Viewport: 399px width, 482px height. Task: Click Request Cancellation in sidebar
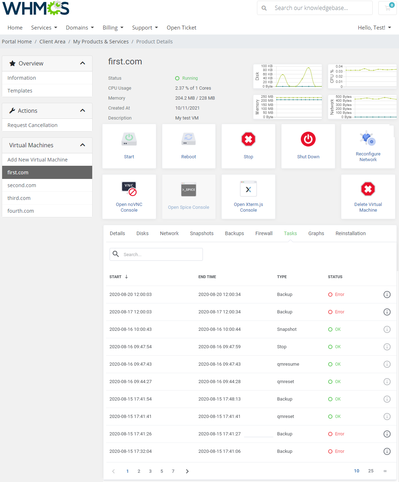click(x=47, y=125)
